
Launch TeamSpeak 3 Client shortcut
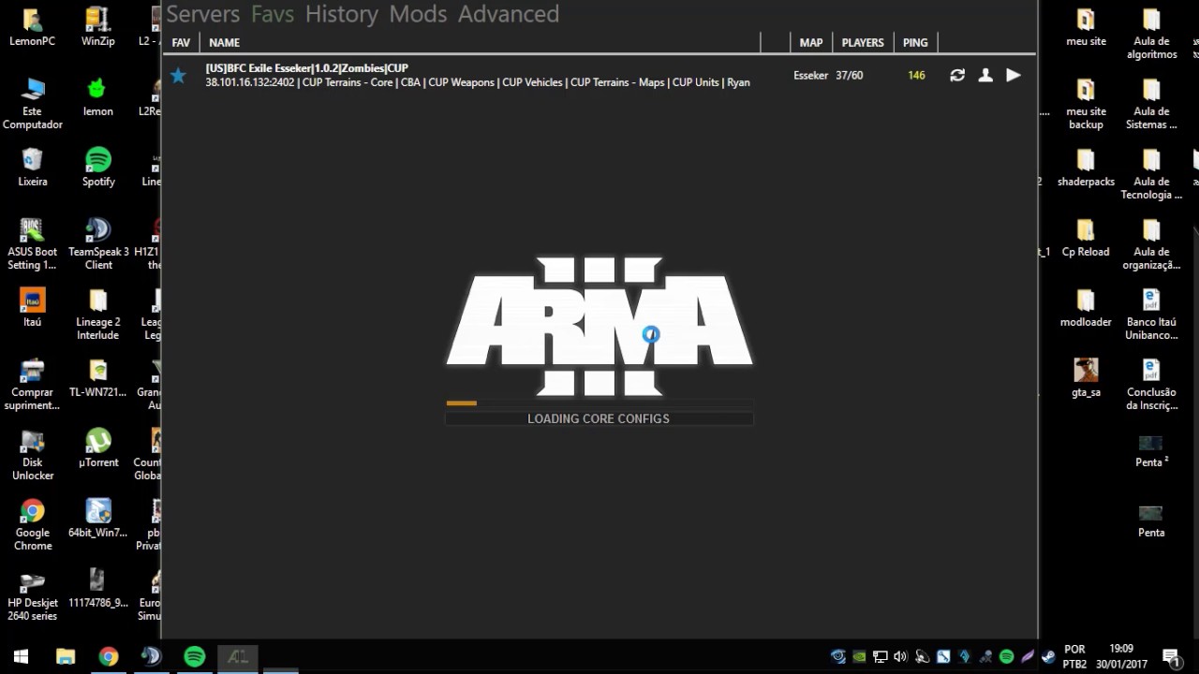(98, 244)
